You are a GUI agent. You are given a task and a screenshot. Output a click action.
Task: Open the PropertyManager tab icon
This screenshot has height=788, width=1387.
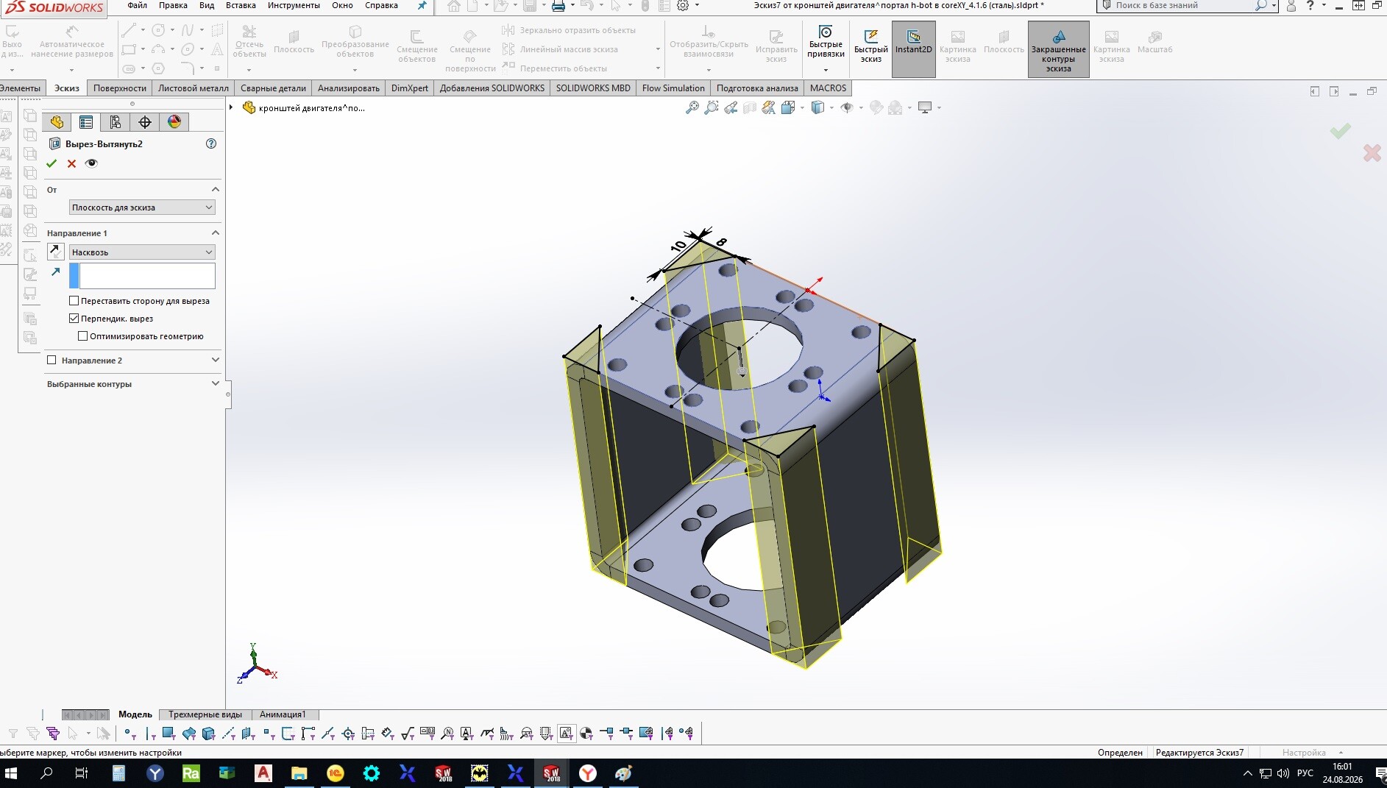86,122
